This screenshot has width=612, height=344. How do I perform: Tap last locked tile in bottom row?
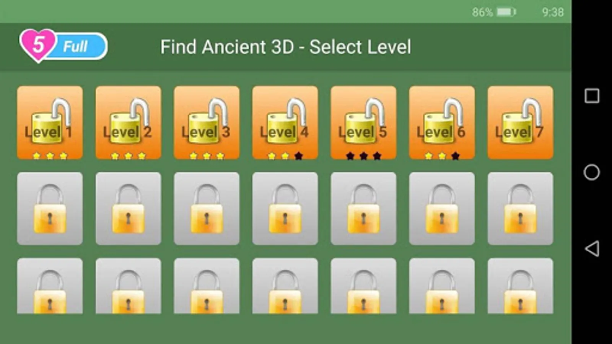point(520,286)
